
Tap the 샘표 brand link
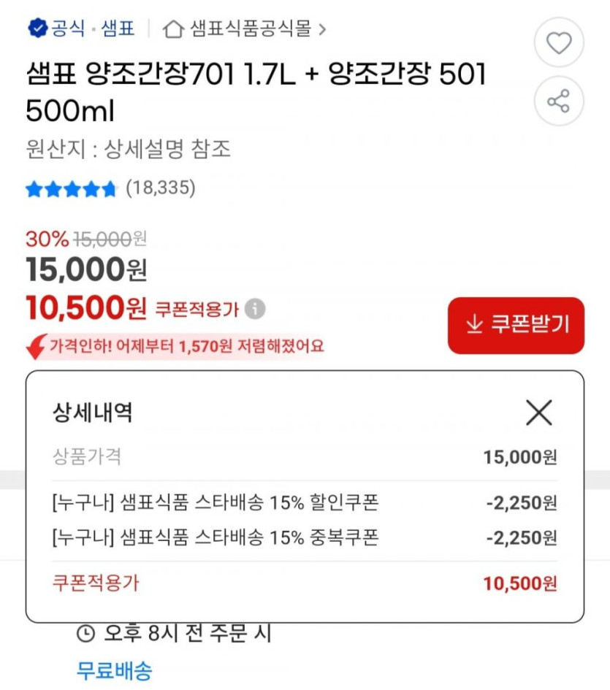pyautogui.click(x=118, y=28)
